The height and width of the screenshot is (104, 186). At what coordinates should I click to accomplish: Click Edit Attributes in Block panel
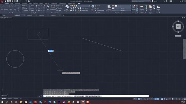[99, 10]
